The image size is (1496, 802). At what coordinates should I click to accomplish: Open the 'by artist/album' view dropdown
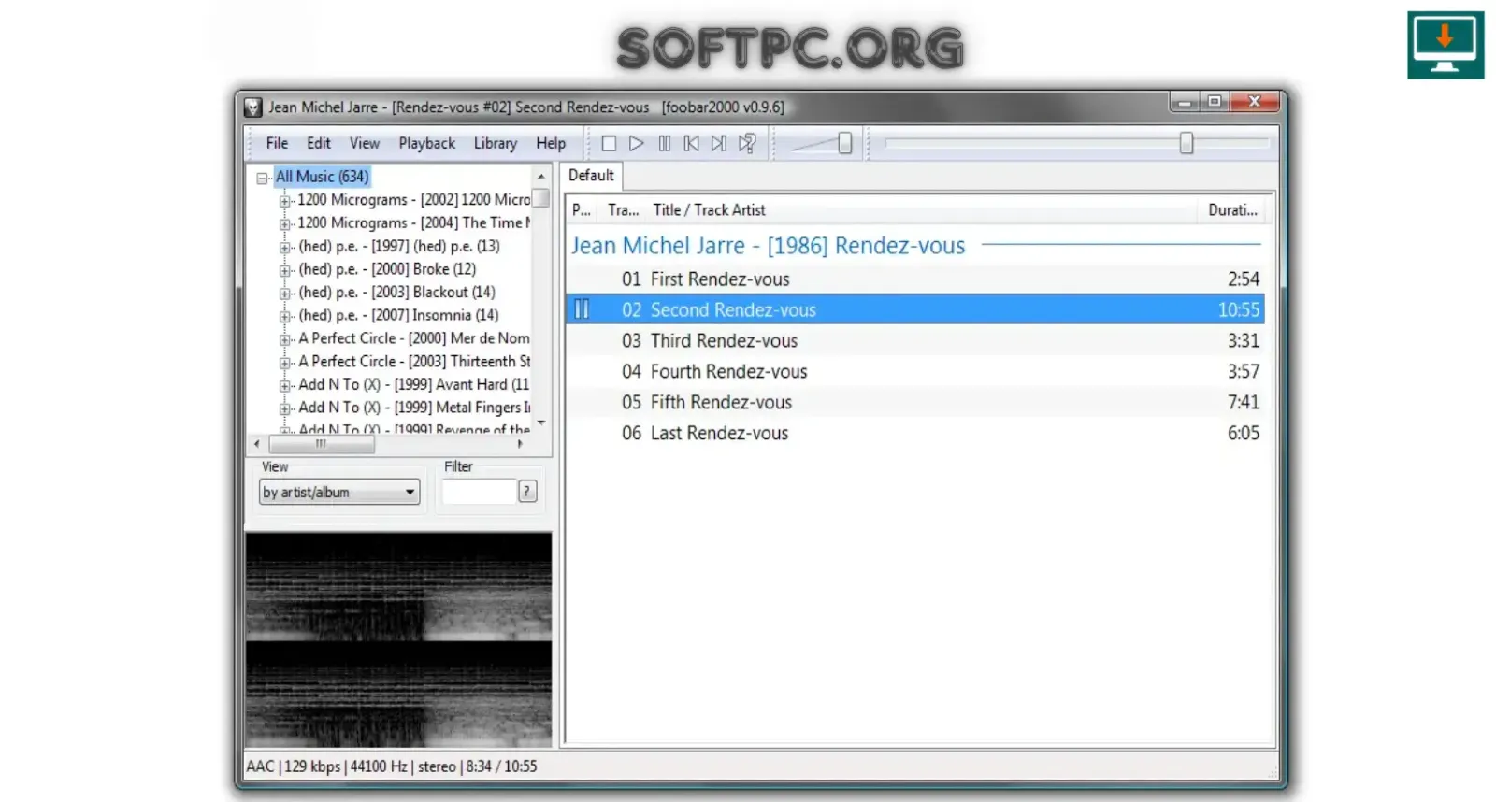point(339,493)
